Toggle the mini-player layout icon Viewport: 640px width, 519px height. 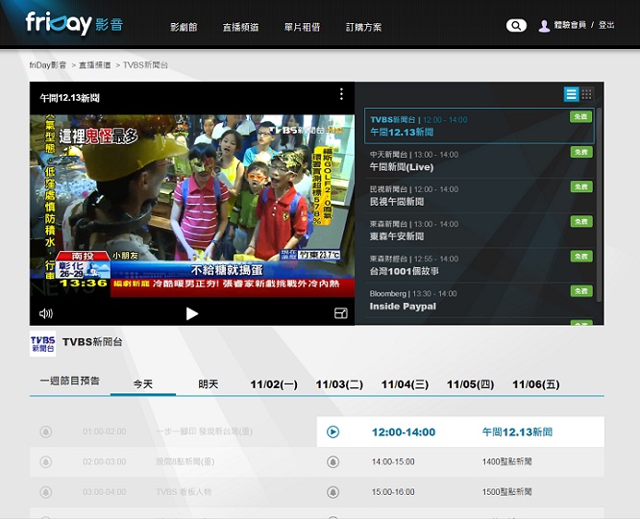click(x=341, y=313)
